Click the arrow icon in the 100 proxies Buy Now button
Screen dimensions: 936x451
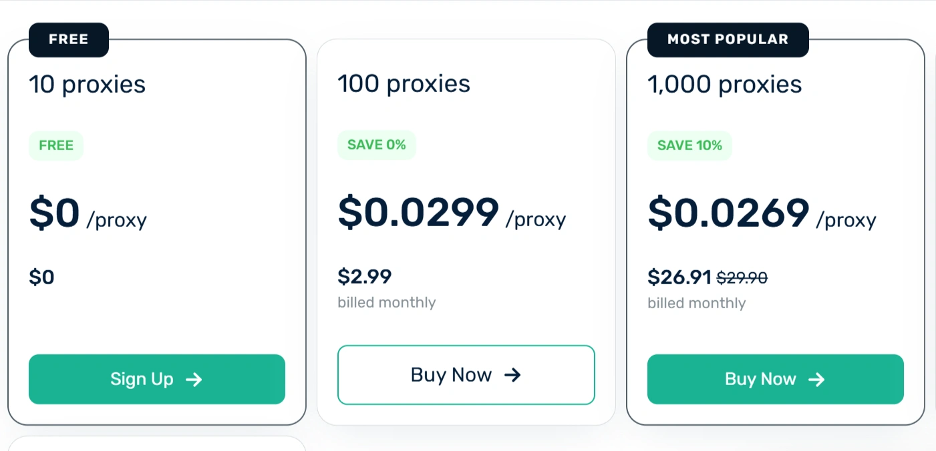coord(512,375)
